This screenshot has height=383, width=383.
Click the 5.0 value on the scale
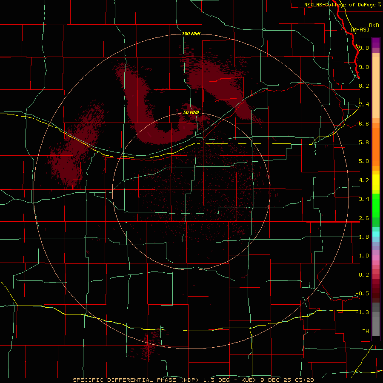364,161
